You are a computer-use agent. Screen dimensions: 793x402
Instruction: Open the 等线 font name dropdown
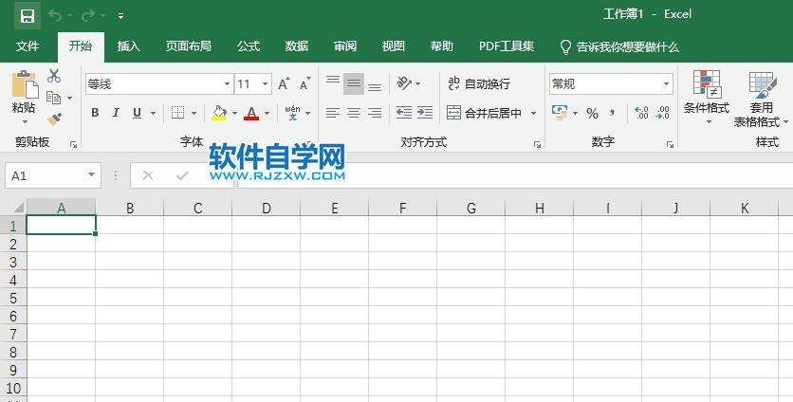pos(227,84)
